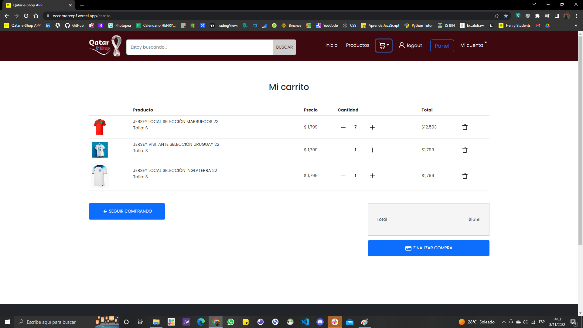Open the shopping cart dropdown icon
This screenshot has width=583, height=328.
[382, 46]
